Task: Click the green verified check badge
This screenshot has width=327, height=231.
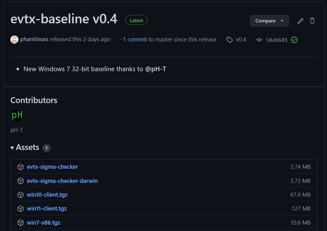Action: (294, 40)
